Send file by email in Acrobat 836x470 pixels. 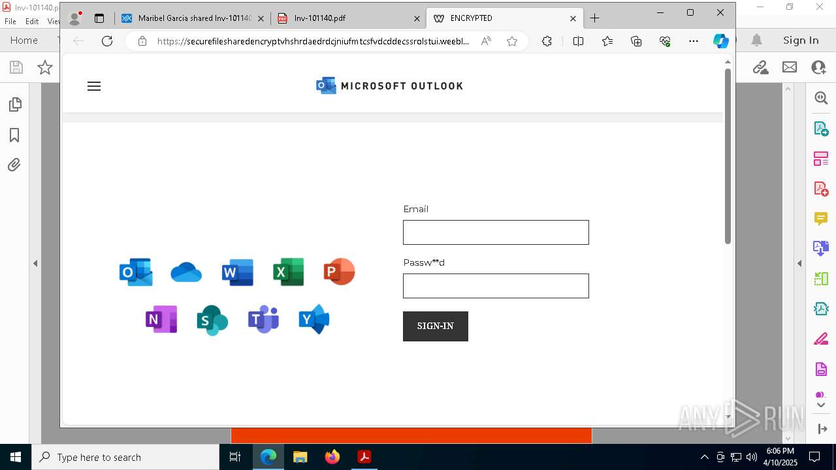click(790, 67)
